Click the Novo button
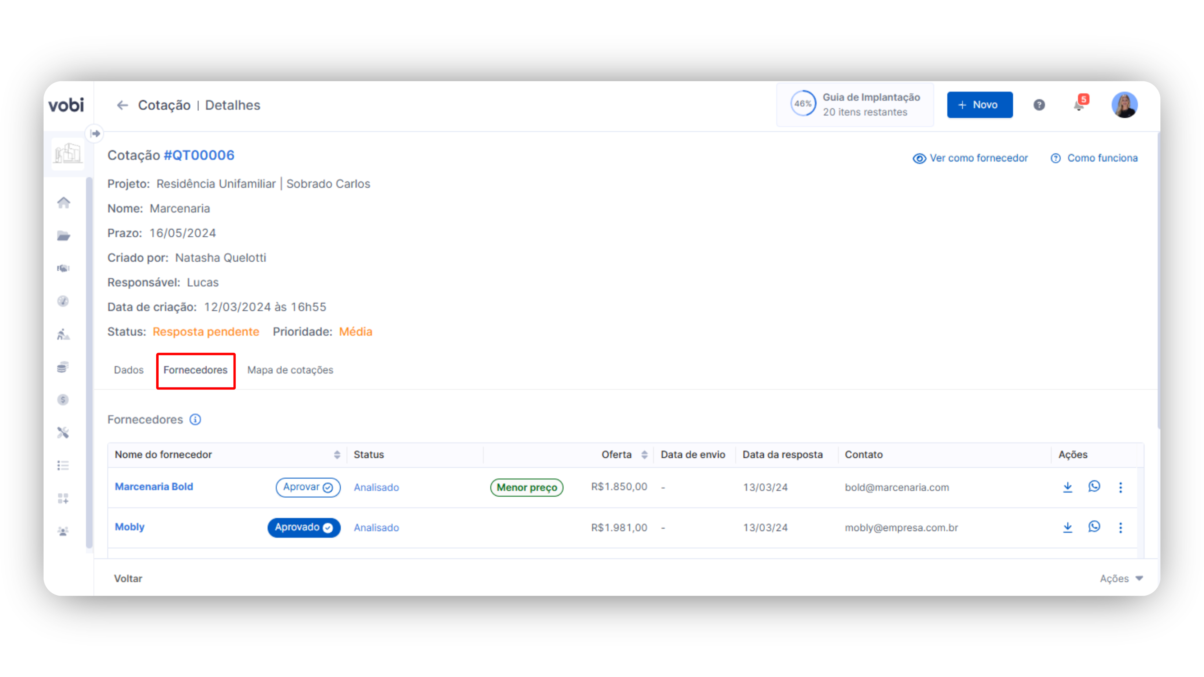This screenshot has width=1204, height=677. 980,105
